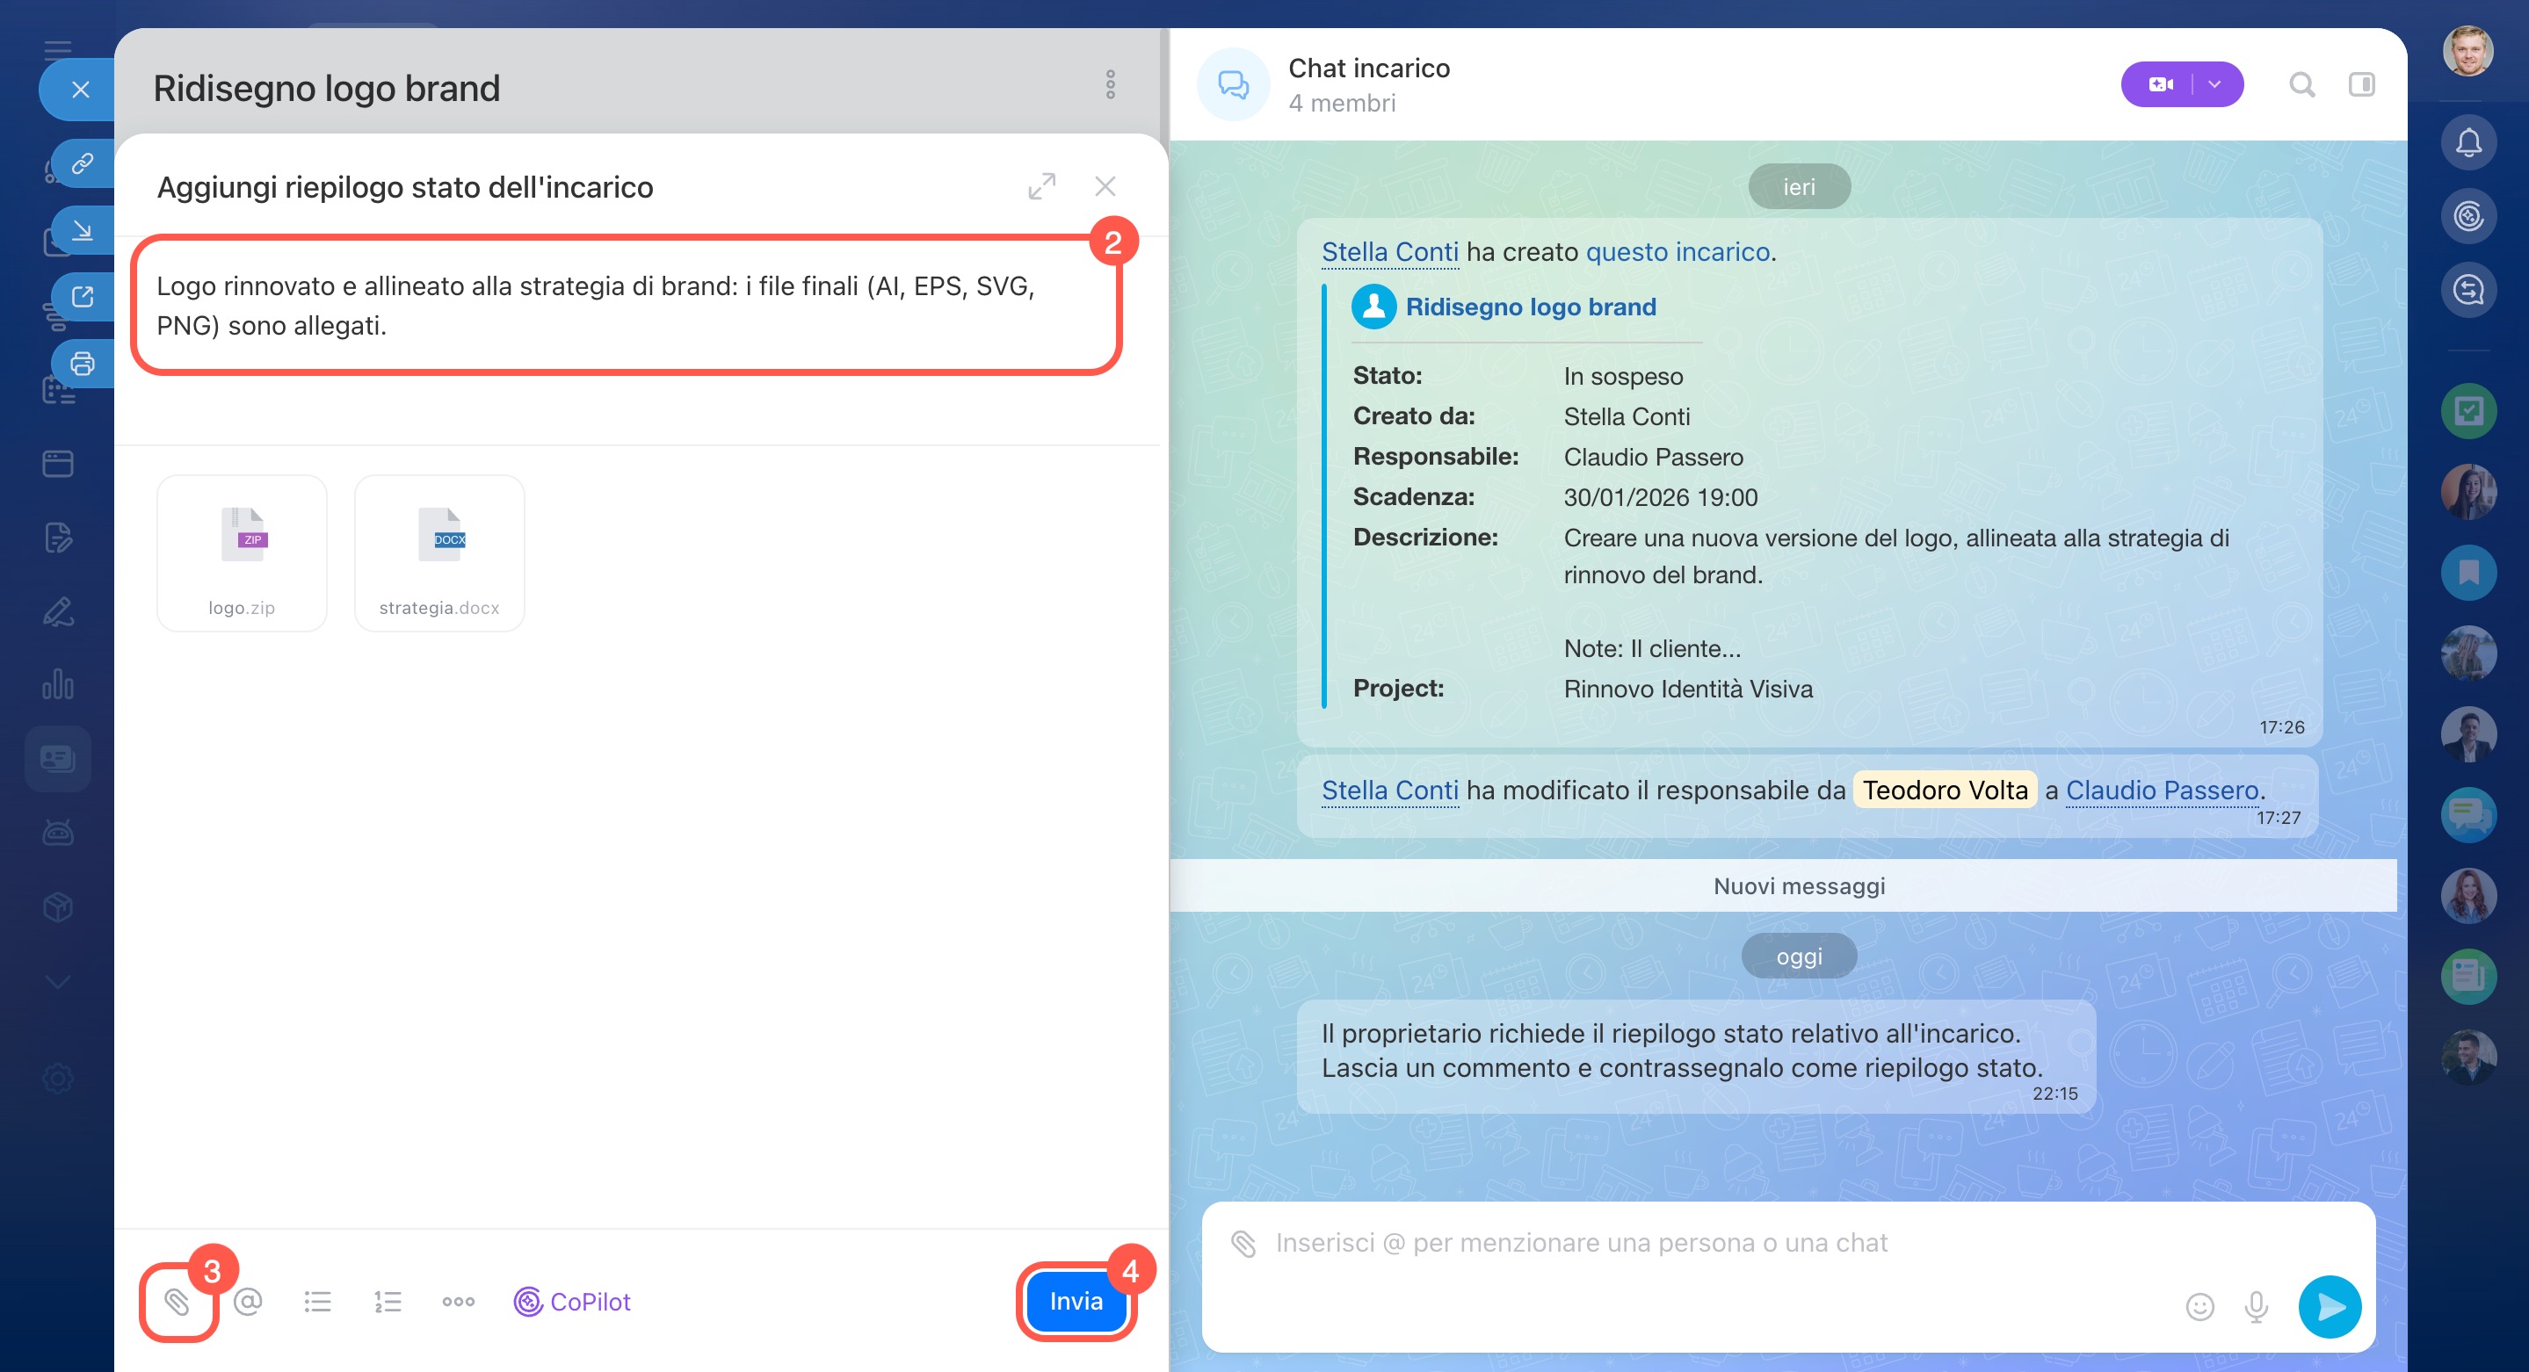Image resolution: width=2529 pixels, height=1372 pixels.
Task: Click Claudio Passero link
Action: (2162, 790)
